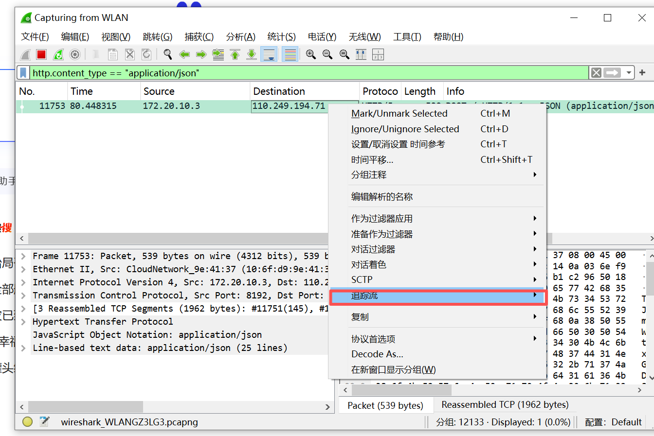The height and width of the screenshot is (436, 654).
Task: Apply the display filter with the arrow button
Action: coord(612,73)
